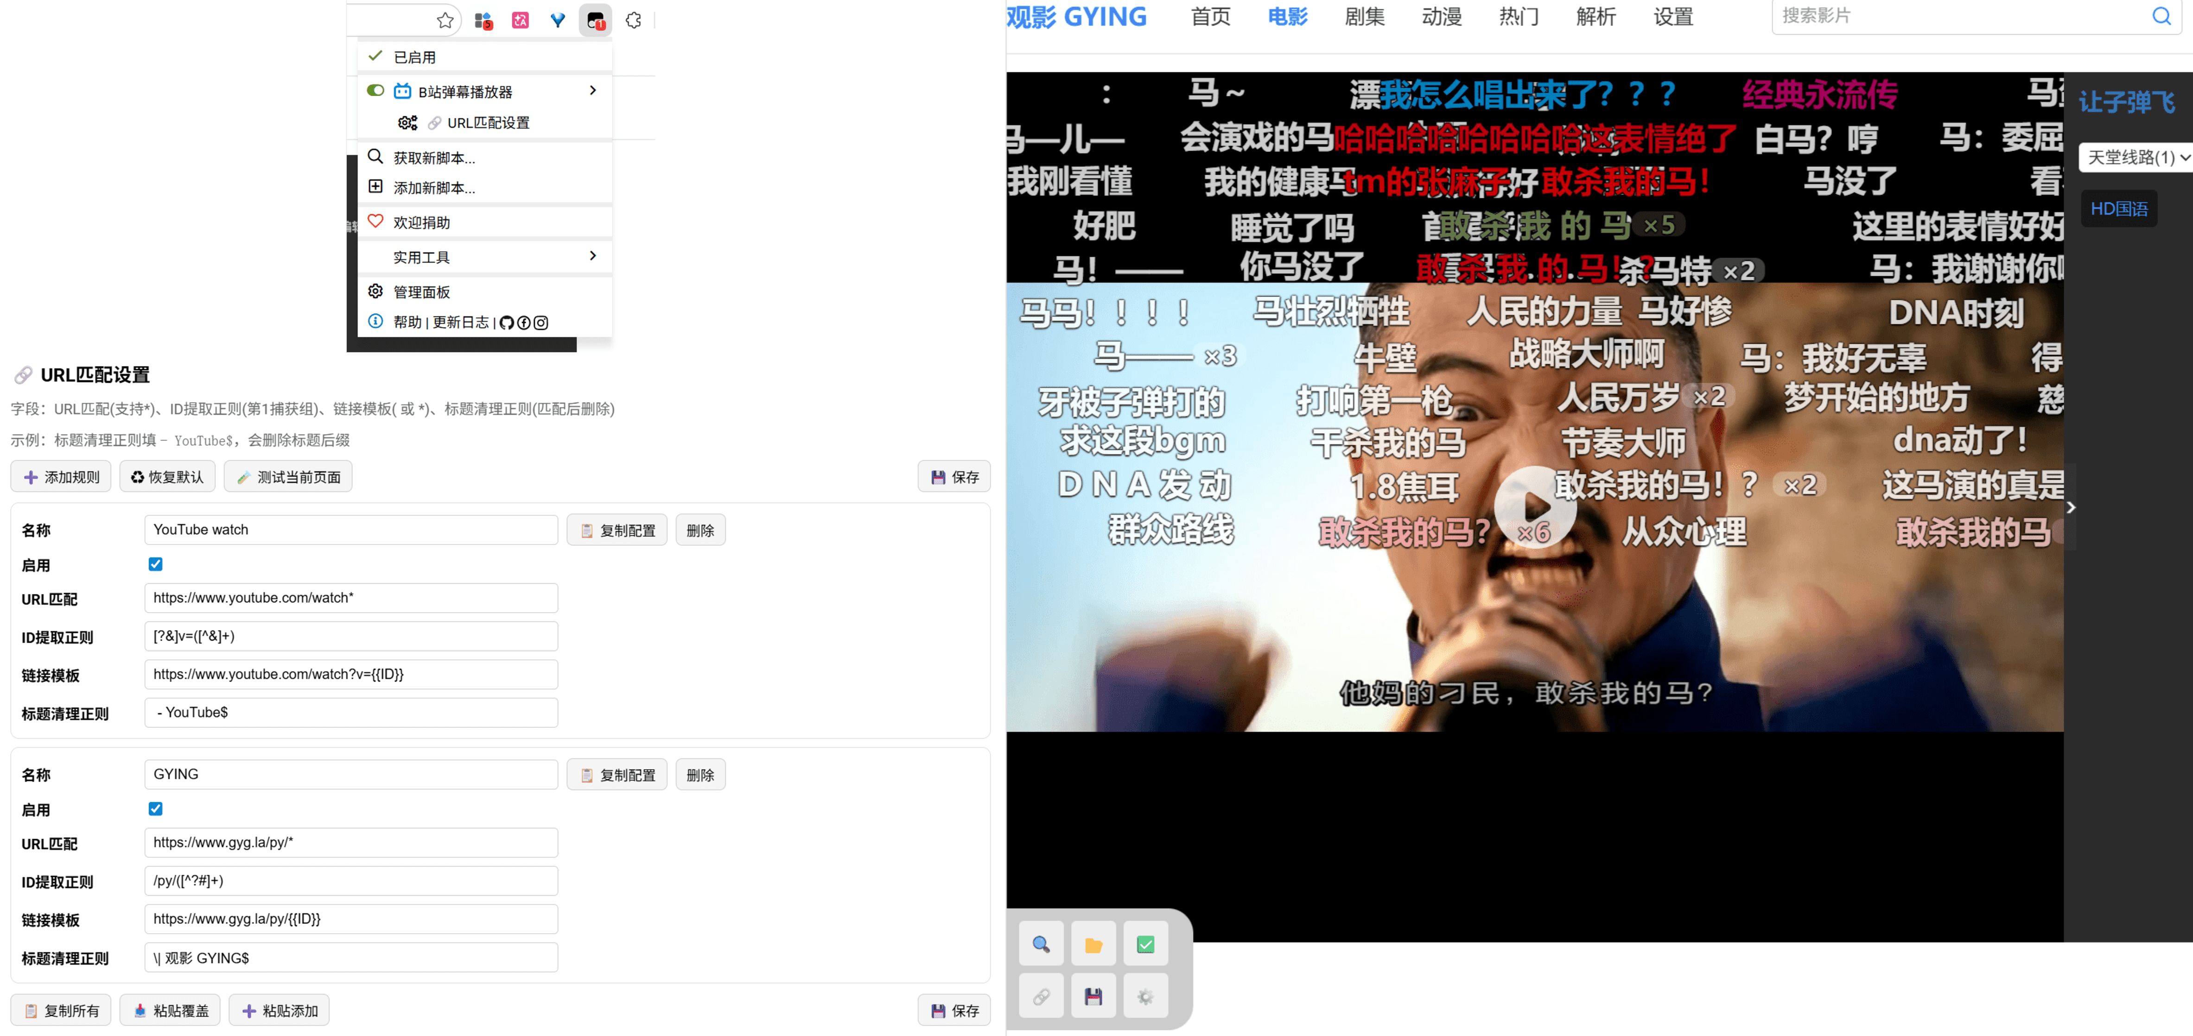Screen dimensions: 2193x1036
Task: Click the 搜索影片 search input field
Action: pyautogui.click(x=1958, y=16)
